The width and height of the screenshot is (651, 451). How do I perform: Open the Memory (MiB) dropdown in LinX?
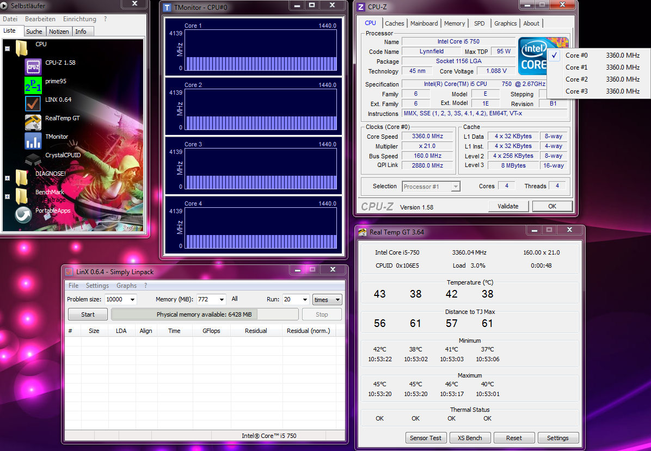pos(222,300)
